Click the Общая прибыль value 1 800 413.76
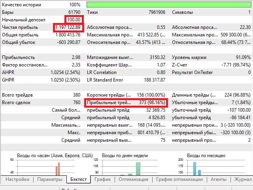 (68, 35)
